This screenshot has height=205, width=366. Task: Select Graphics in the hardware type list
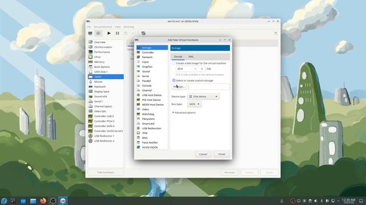pyautogui.click(x=152, y=67)
